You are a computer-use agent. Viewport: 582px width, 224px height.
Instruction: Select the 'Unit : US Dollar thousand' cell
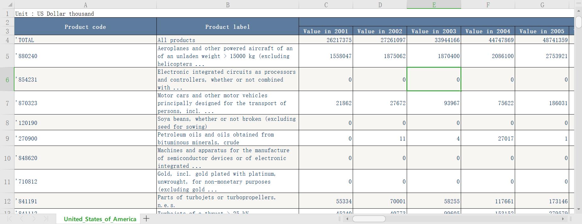point(85,13)
